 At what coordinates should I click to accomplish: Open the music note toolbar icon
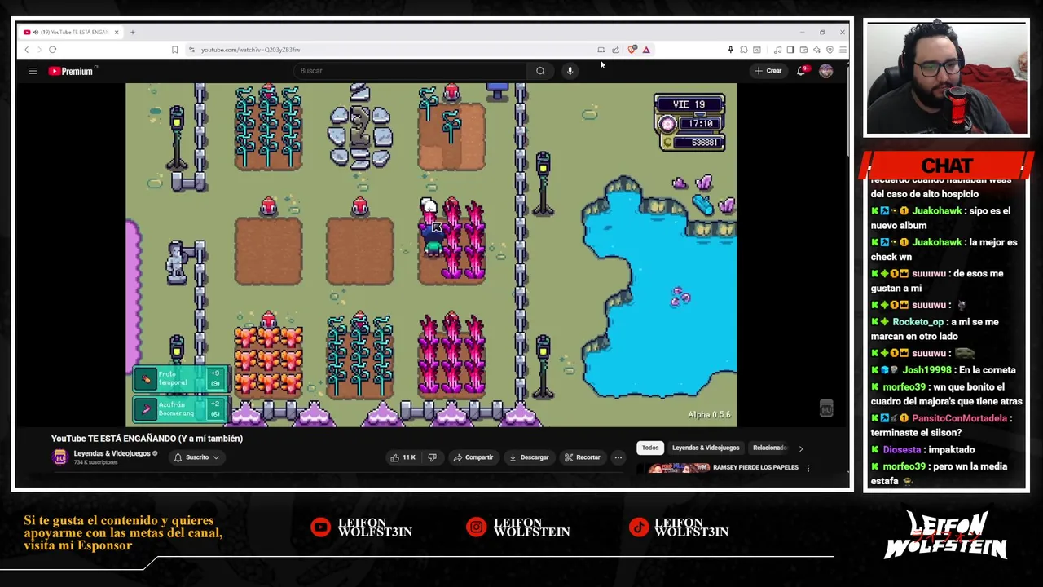click(x=777, y=50)
